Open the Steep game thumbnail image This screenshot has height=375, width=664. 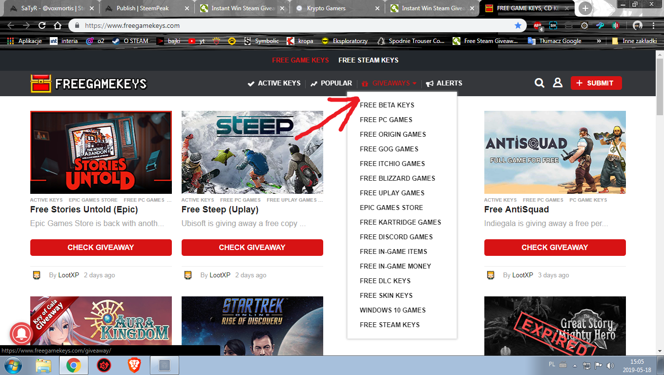[x=252, y=152]
